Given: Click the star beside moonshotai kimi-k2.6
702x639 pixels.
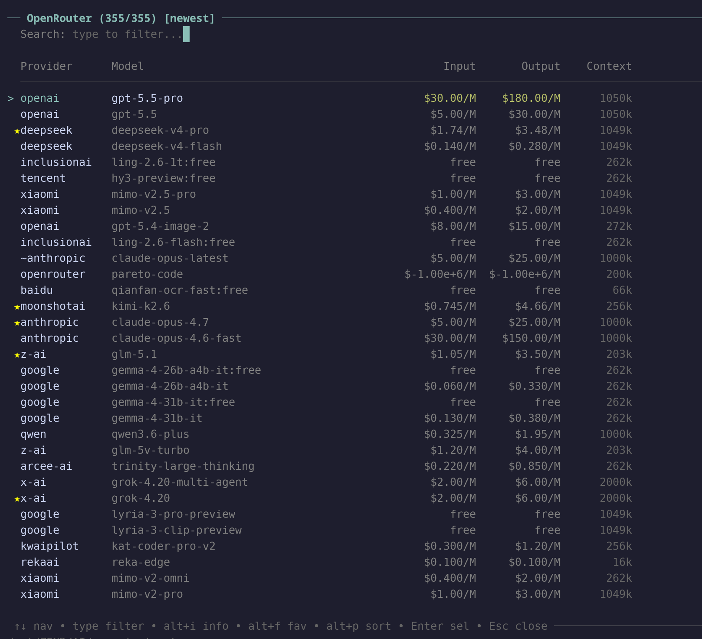Looking at the screenshot, I should 17,307.
